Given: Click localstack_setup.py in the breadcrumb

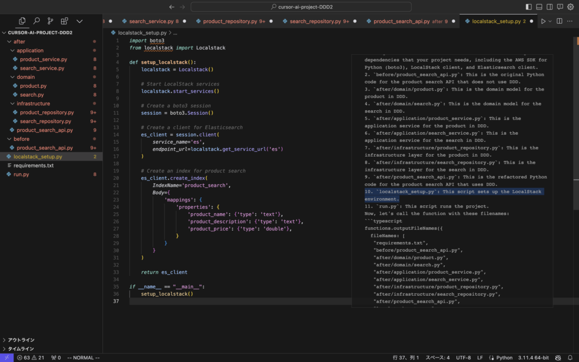Looking at the screenshot, I should 142,33.
